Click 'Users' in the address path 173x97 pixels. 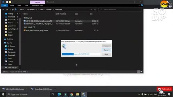(41, 9)
